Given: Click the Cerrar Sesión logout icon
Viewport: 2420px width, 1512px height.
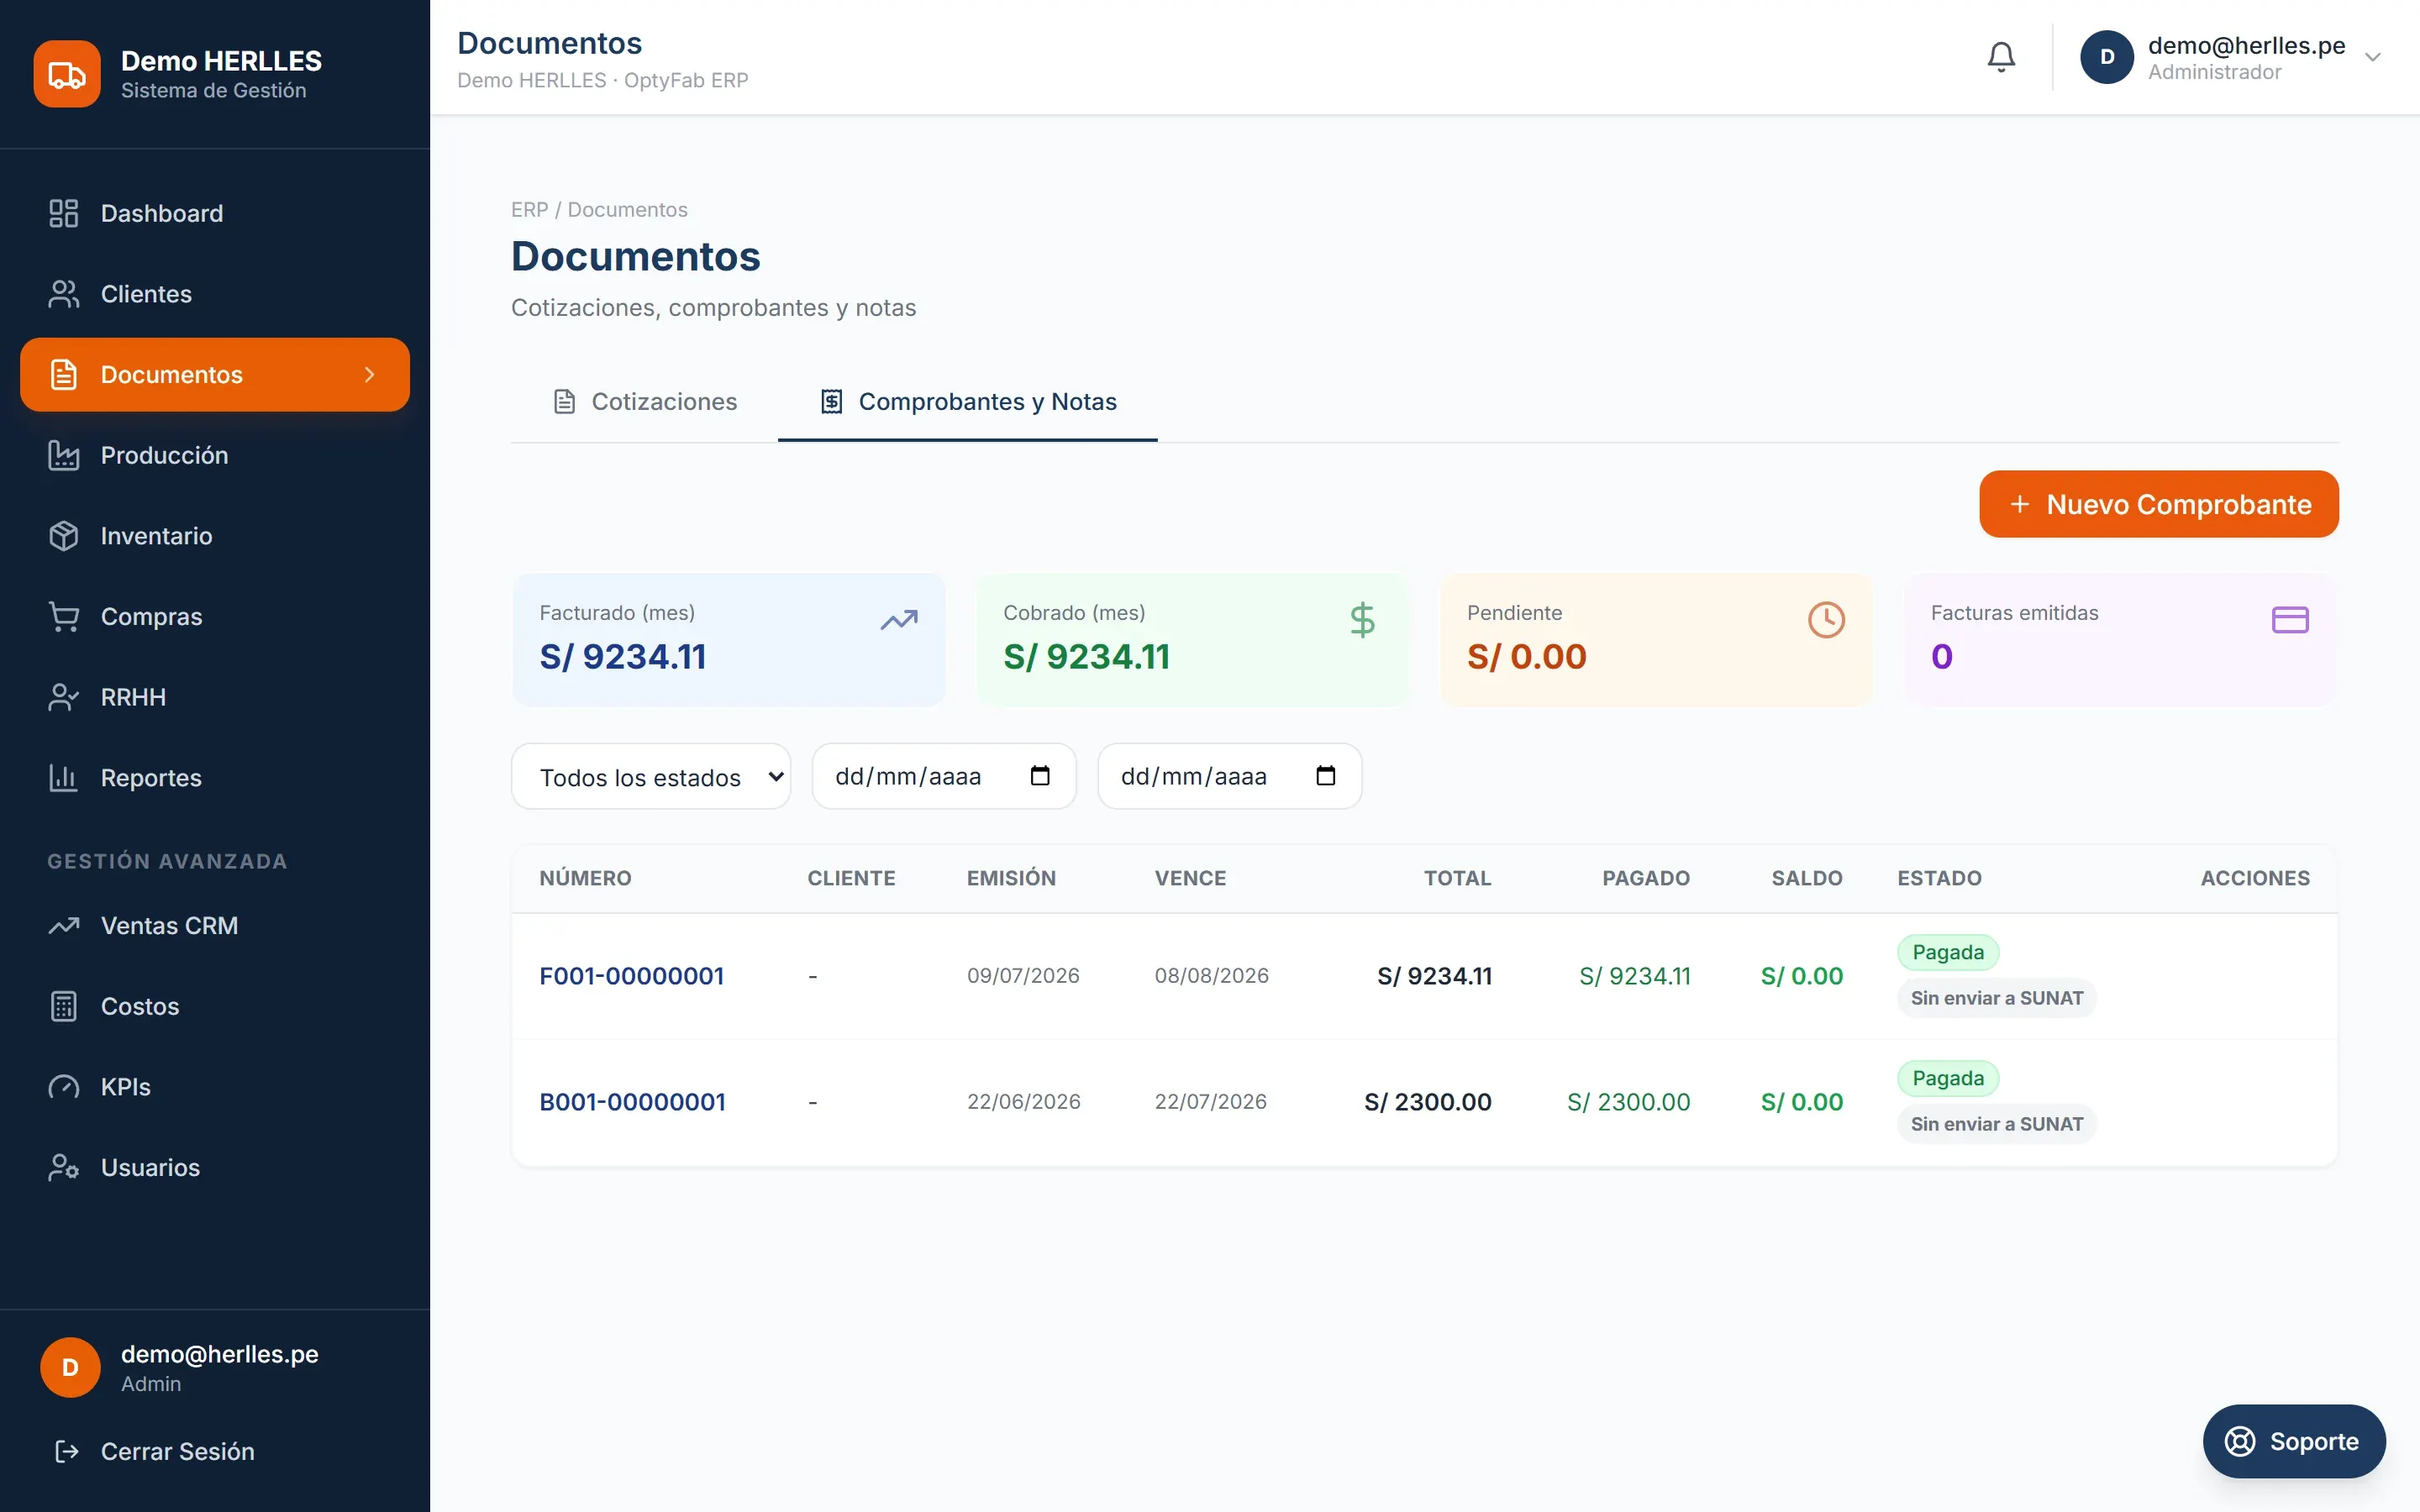Looking at the screenshot, I should (67, 1451).
